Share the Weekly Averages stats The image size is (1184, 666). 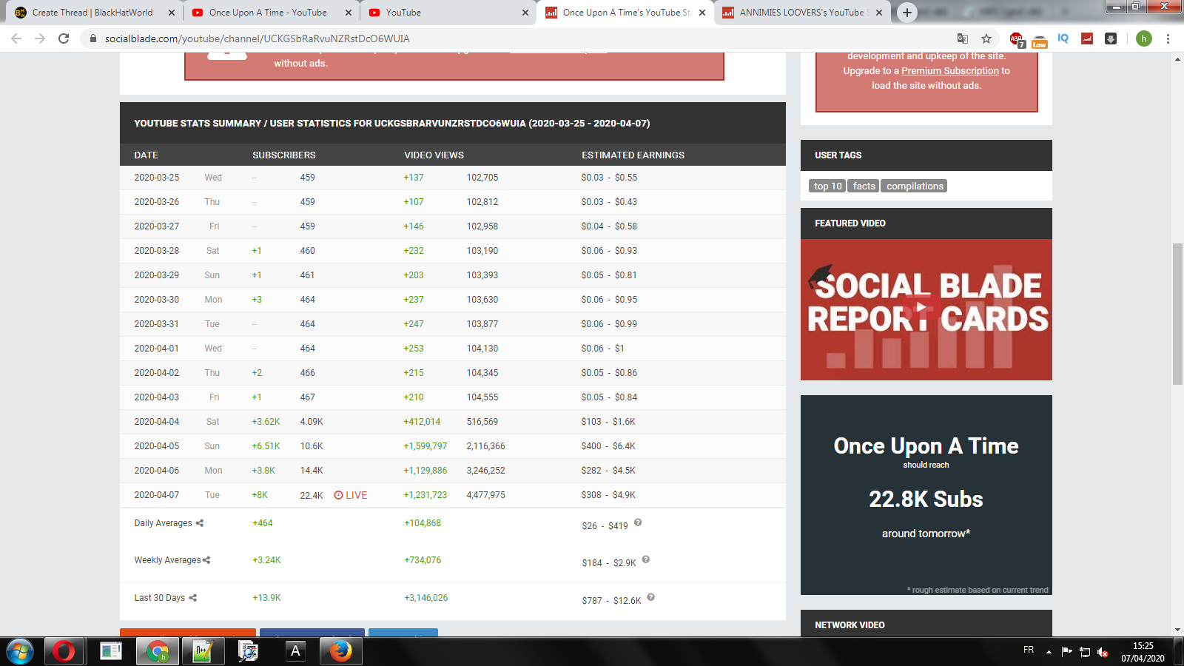[x=206, y=560]
